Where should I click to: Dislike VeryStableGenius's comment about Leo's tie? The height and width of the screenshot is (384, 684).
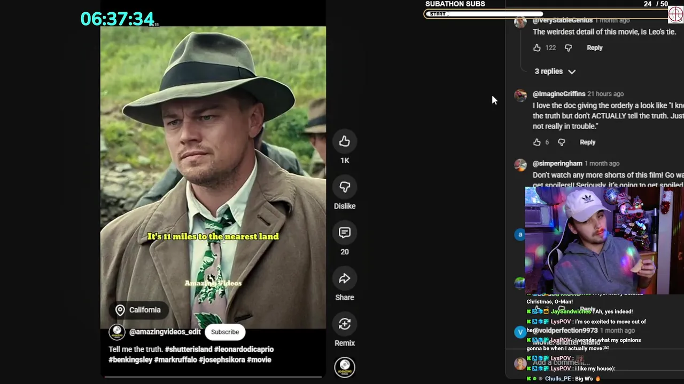568,47
